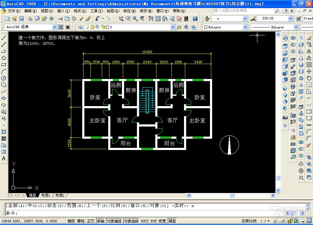Select the Match Properties brush icon

click(81, 19)
